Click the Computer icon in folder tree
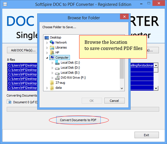Viewport: 167px width, 144px height. 52,57
